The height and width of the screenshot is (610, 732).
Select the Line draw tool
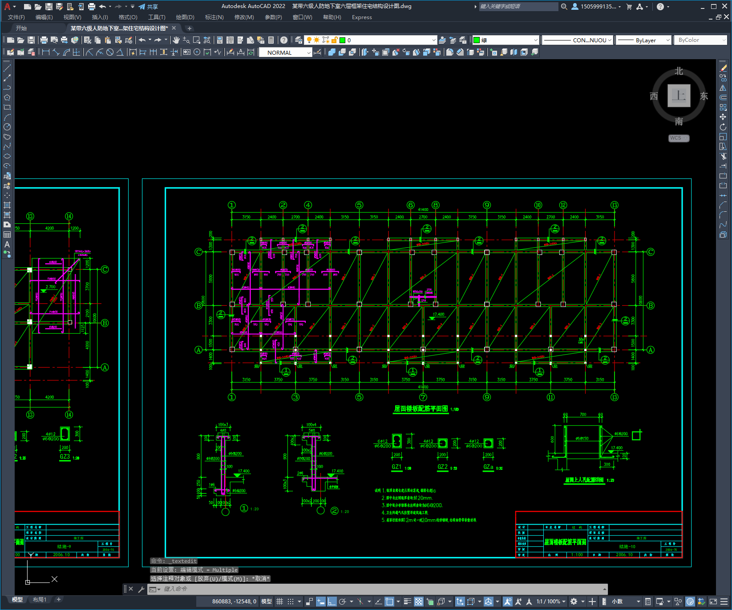point(7,68)
